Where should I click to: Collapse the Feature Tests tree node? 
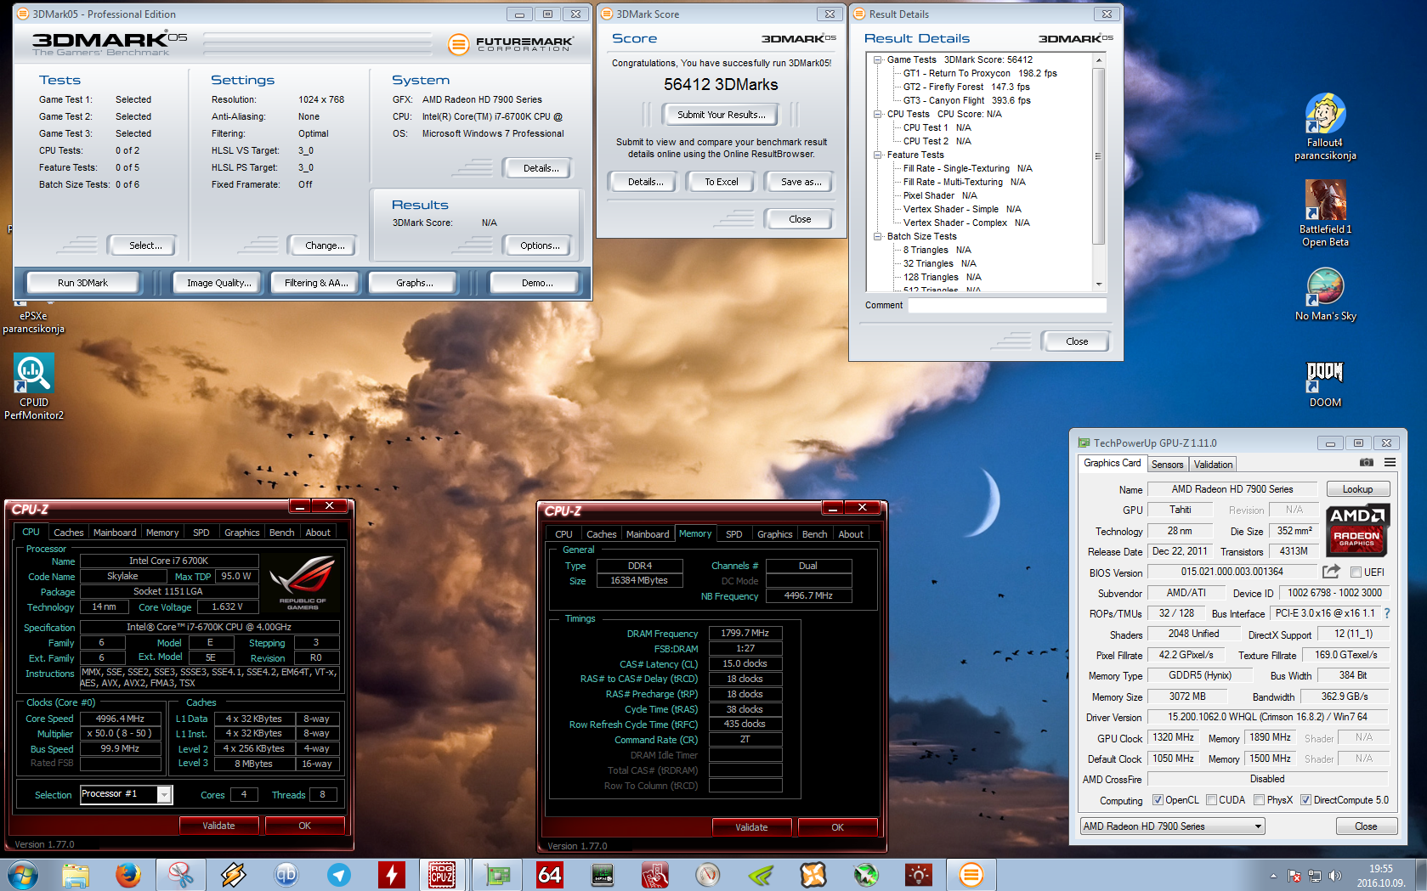(878, 155)
